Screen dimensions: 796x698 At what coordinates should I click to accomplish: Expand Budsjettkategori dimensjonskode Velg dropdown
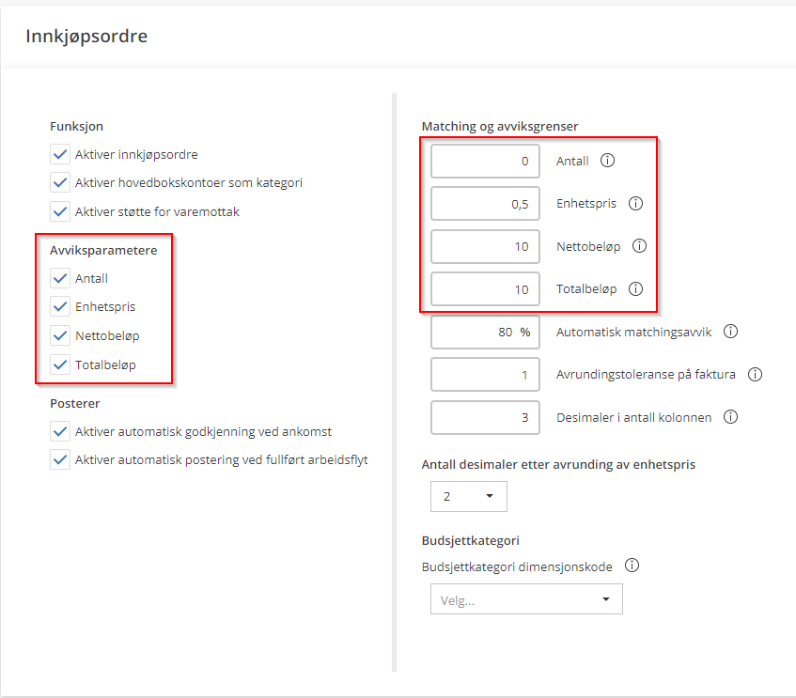point(526,599)
